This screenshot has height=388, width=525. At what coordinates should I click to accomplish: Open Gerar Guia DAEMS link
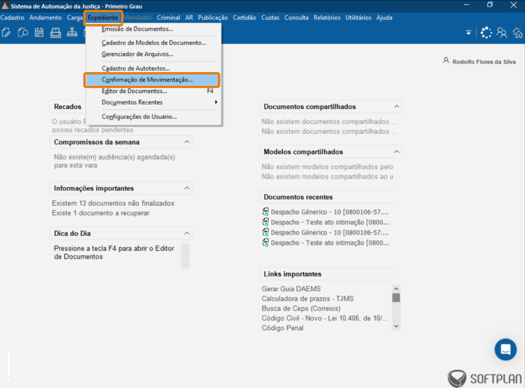[x=291, y=289]
